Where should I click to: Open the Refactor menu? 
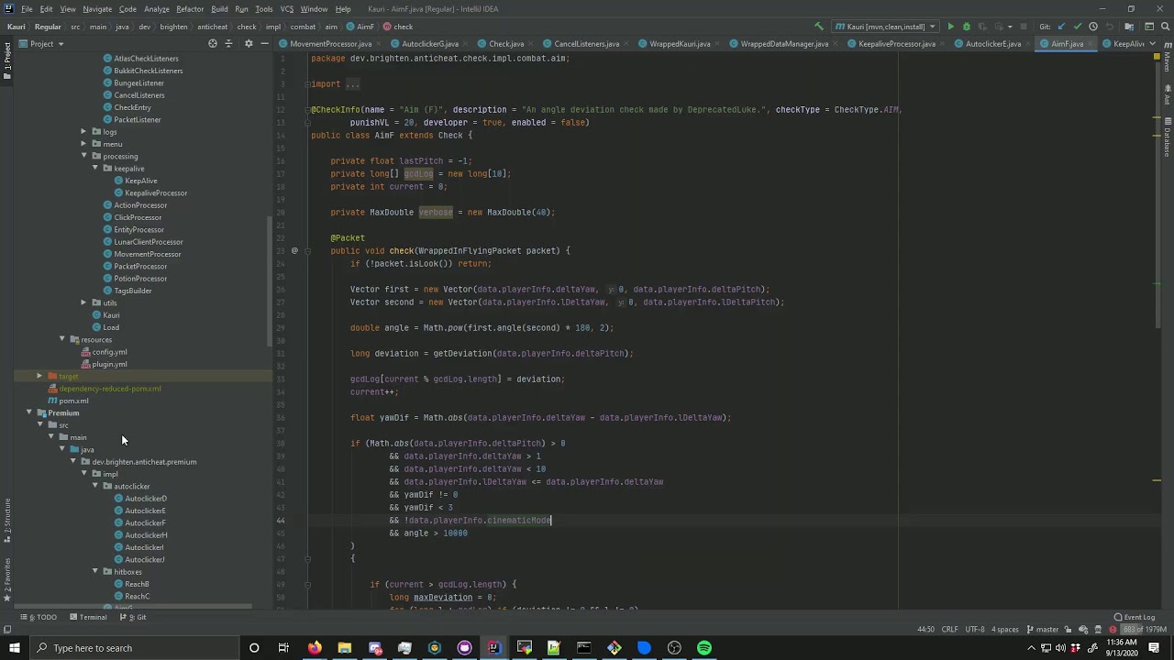click(x=190, y=9)
